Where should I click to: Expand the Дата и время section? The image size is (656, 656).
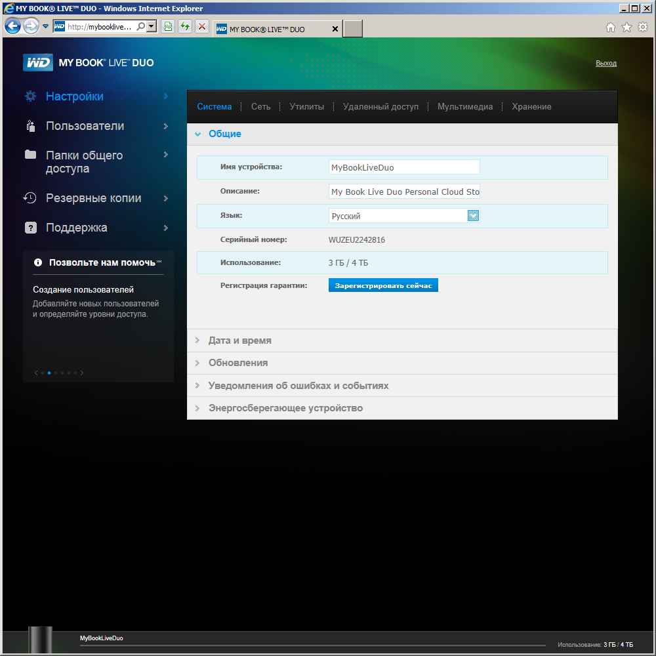(x=402, y=340)
